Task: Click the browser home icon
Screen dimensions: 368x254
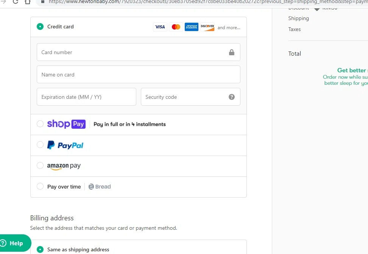Action: point(27,2)
